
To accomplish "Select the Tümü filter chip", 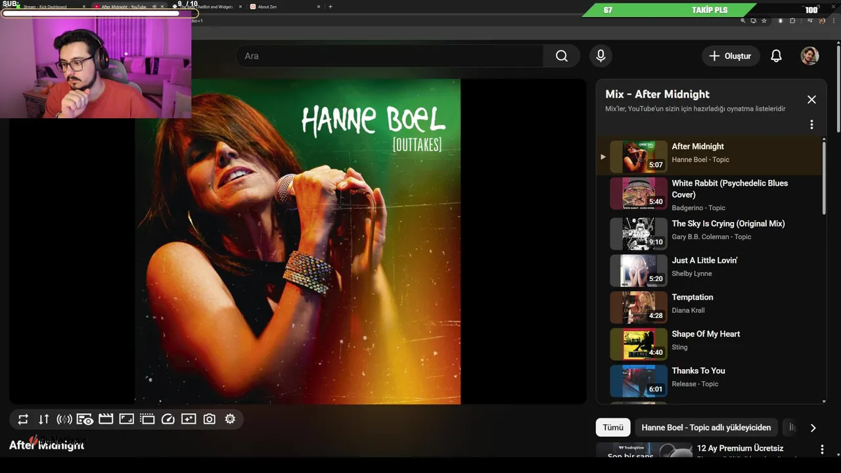I will 613,428.
